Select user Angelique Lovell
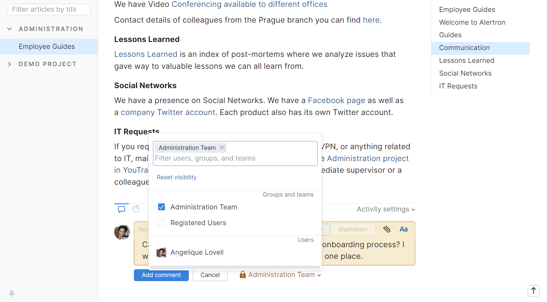The width and height of the screenshot is (547, 302). click(197, 252)
